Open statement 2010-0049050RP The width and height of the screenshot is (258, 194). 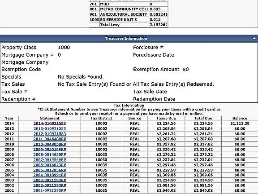coord(50,144)
